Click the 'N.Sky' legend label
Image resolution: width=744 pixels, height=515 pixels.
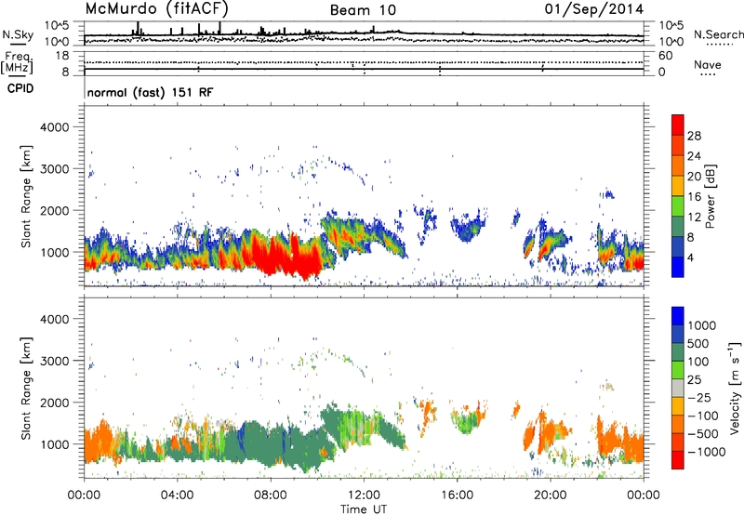point(18,34)
